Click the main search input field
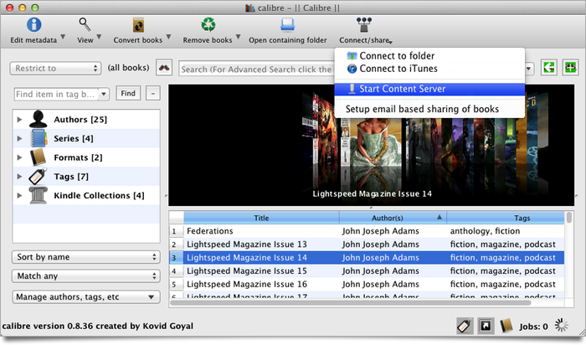 256,70
